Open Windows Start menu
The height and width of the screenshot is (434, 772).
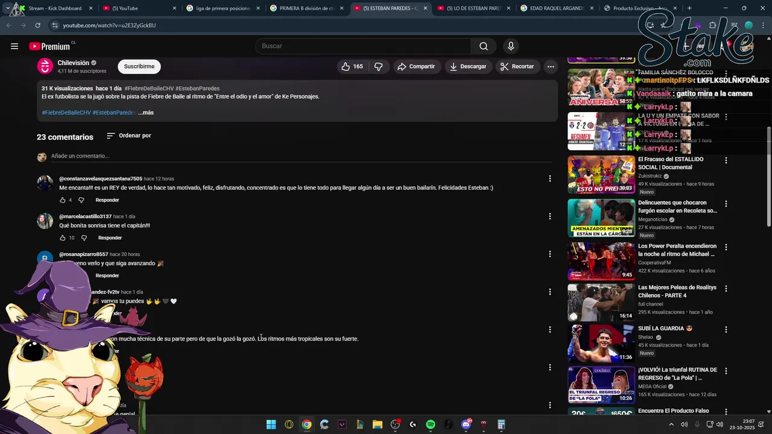click(x=271, y=424)
